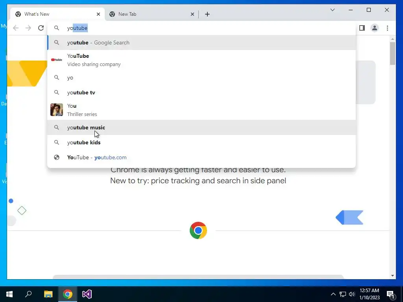
Task: Select youtube kids suggestion
Action: point(202,142)
